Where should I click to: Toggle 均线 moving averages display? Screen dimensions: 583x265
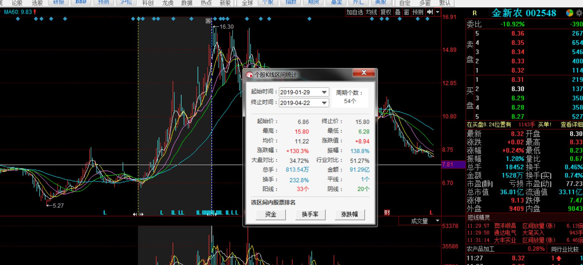pyautogui.click(x=371, y=12)
